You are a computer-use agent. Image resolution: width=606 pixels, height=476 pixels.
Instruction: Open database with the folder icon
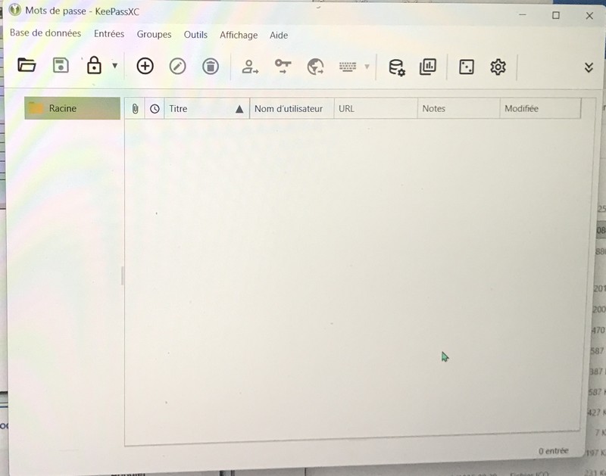click(27, 66)
